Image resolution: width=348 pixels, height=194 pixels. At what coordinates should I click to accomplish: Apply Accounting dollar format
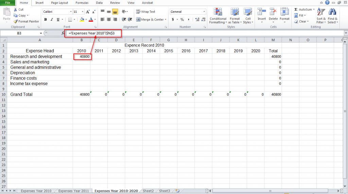[x=173, y=19]
